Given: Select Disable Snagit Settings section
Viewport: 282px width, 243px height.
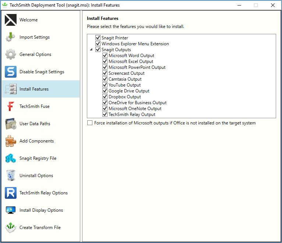Looking at the screenshot, I should coord(40,71).
